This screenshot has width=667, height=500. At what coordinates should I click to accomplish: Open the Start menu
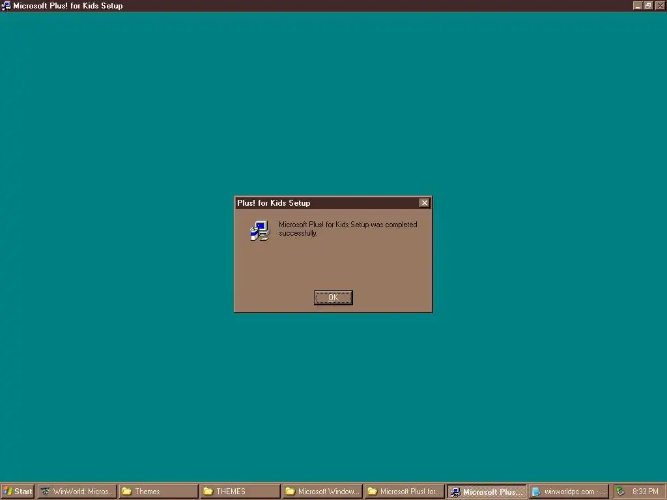18,492
